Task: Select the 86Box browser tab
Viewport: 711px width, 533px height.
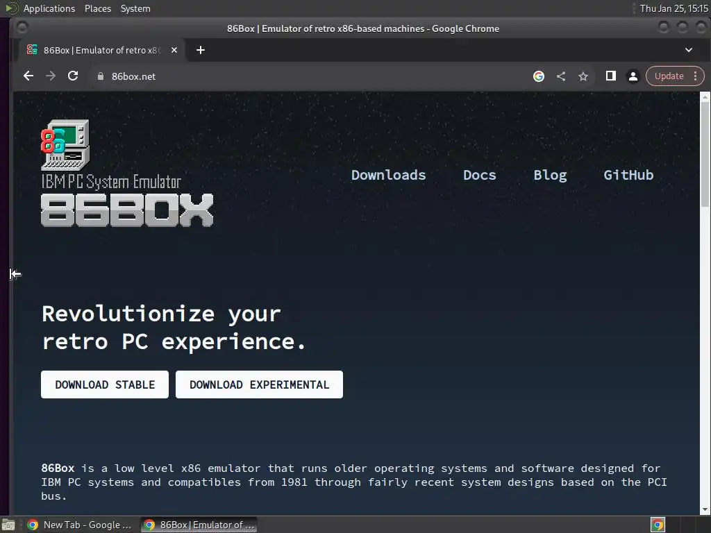Action: coord(102,50)
